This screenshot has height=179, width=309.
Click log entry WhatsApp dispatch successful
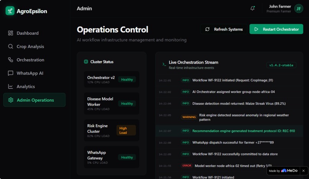click(x=229, y=142)
